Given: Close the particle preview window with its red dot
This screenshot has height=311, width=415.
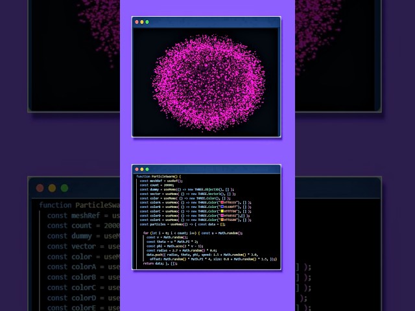Looking at the screenshot, I should click(137, 22).
